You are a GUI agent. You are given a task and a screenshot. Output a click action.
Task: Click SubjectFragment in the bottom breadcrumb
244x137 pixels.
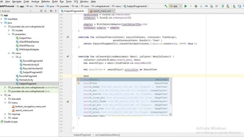tap(82, 135)
